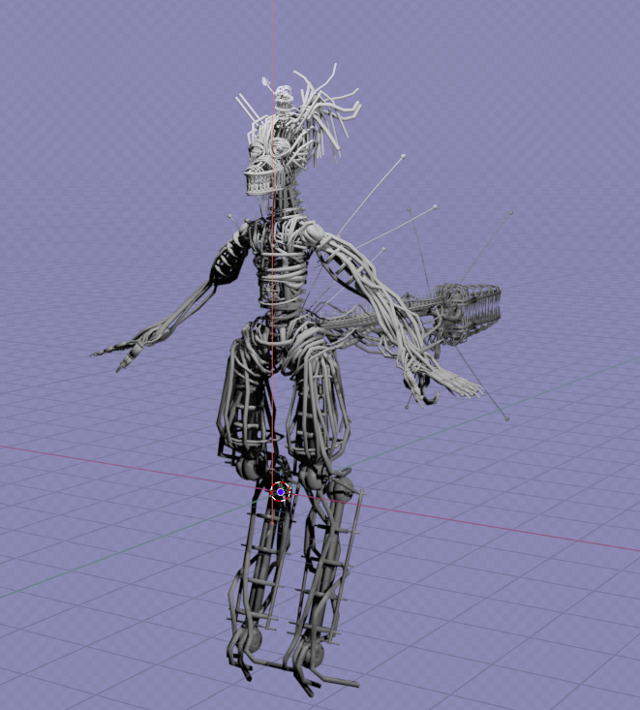Screen dimensions: 640x710
Task: Select the small second head atop the skull
Action: pos(284,98)
